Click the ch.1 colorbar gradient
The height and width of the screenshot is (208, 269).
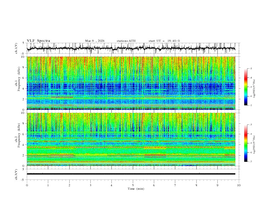246,87
